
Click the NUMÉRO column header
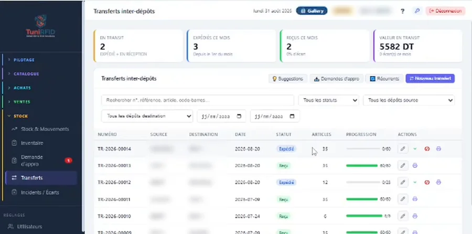pos(107,134)
